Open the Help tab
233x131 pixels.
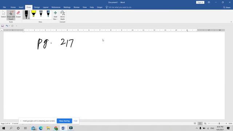[92, 7]
